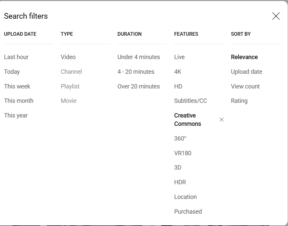Enable HD feature filter

178,86
